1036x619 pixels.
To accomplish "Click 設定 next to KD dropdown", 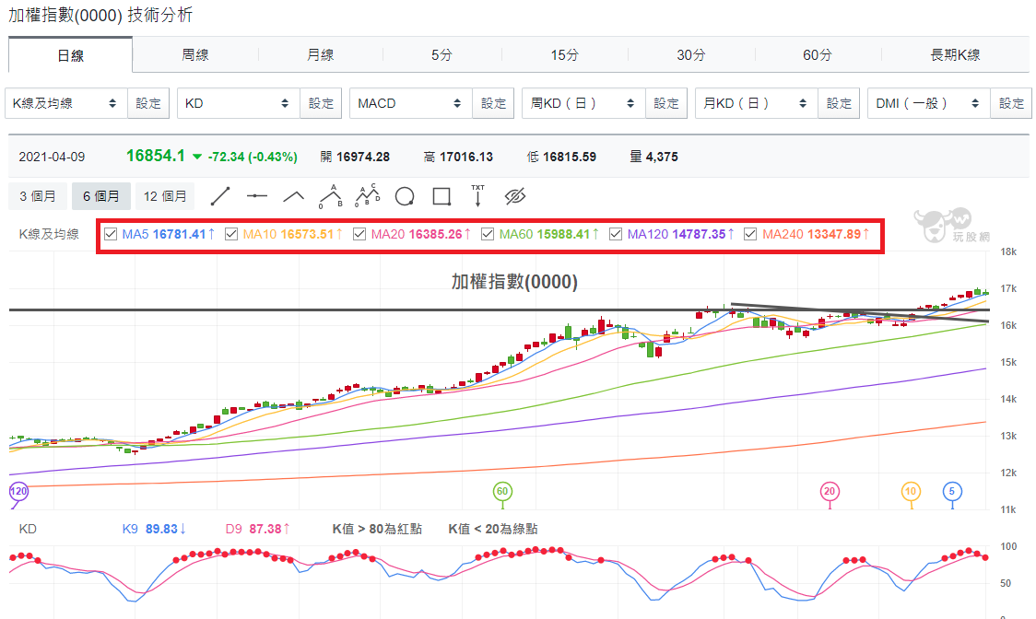I will tap(321, 103).
